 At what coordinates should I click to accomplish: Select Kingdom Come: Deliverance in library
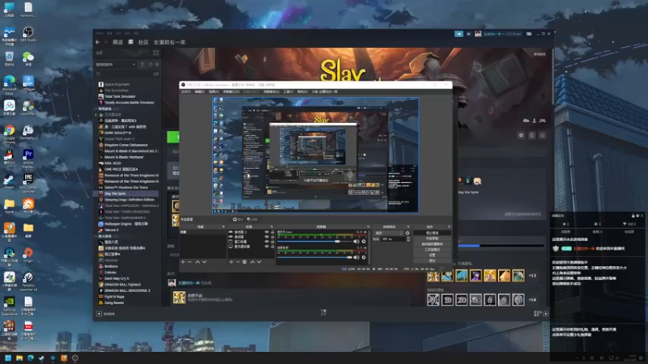pos(128,145)
